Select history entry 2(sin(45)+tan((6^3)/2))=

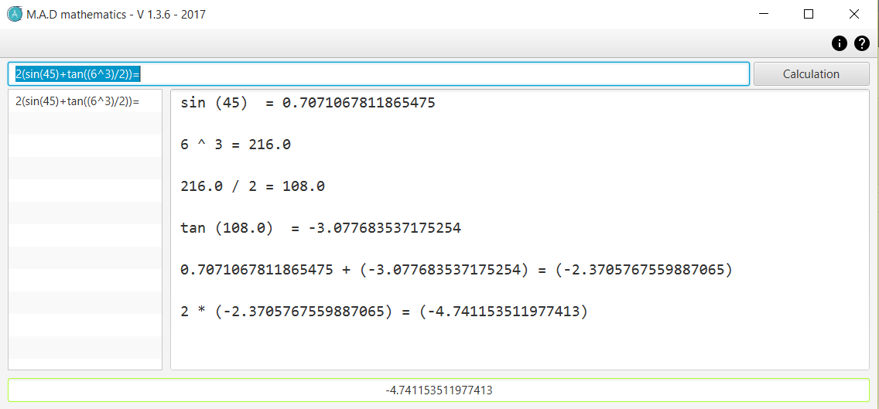[x=84, y=101]
